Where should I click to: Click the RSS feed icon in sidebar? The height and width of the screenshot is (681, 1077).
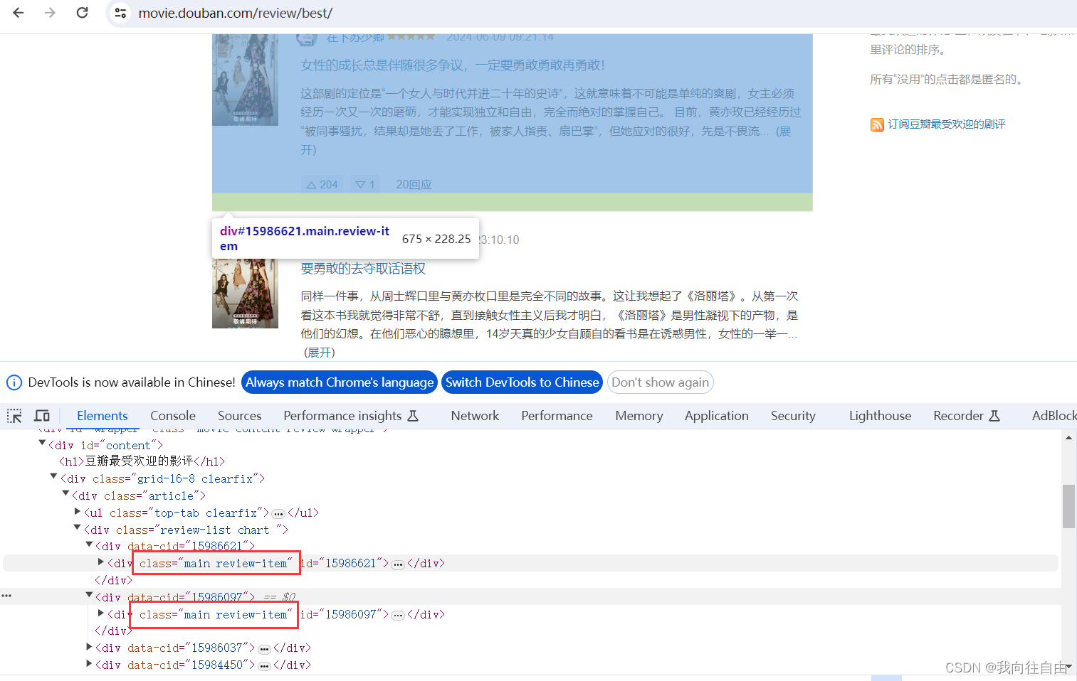pos(877,124)
